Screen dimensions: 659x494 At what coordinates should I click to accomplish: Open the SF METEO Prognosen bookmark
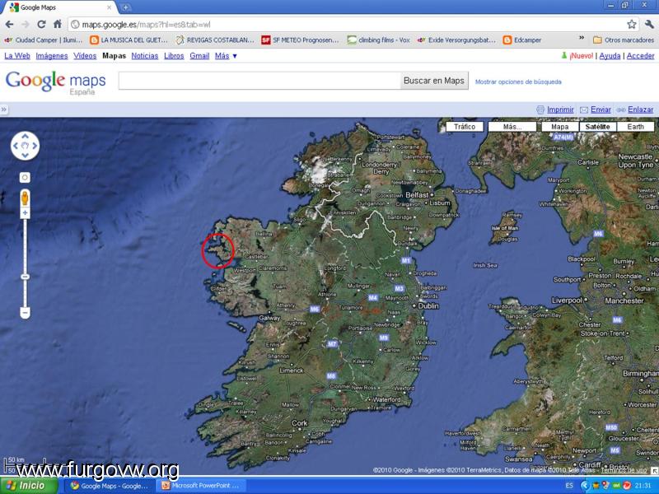[300, 40]
